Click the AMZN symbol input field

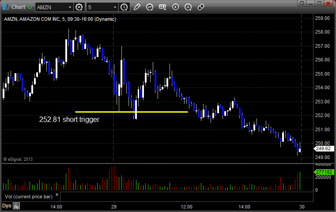51,8
